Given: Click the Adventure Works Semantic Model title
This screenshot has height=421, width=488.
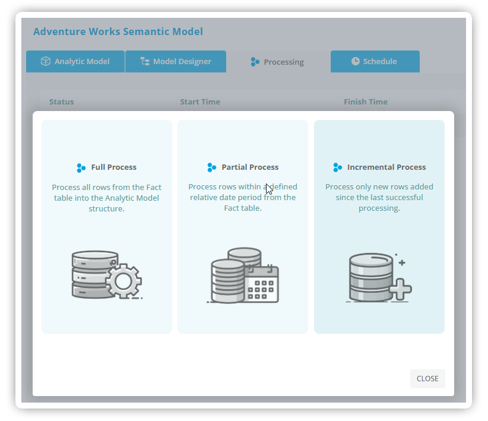Looking at the screenshot, I should (118, 31).
